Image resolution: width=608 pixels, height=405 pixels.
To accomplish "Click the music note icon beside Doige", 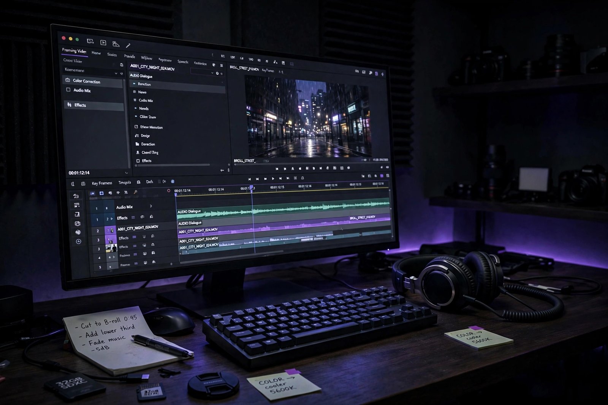I will (x=137, y=136).
